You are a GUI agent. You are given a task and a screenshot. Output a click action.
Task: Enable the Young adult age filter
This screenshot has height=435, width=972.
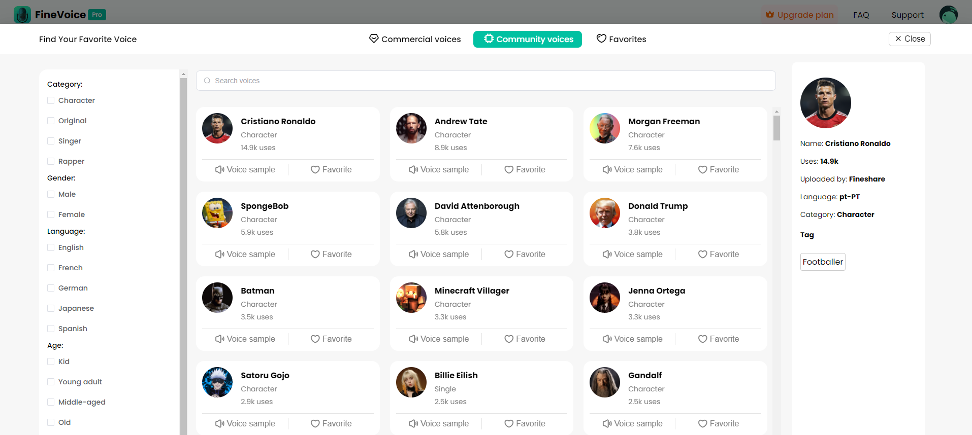pyautogui.click(x=51, y=382)
